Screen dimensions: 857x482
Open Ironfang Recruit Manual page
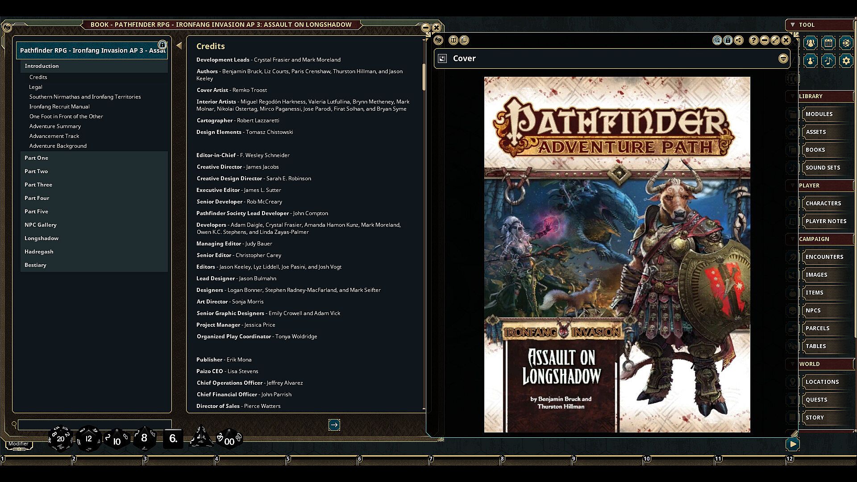(59, 107)
